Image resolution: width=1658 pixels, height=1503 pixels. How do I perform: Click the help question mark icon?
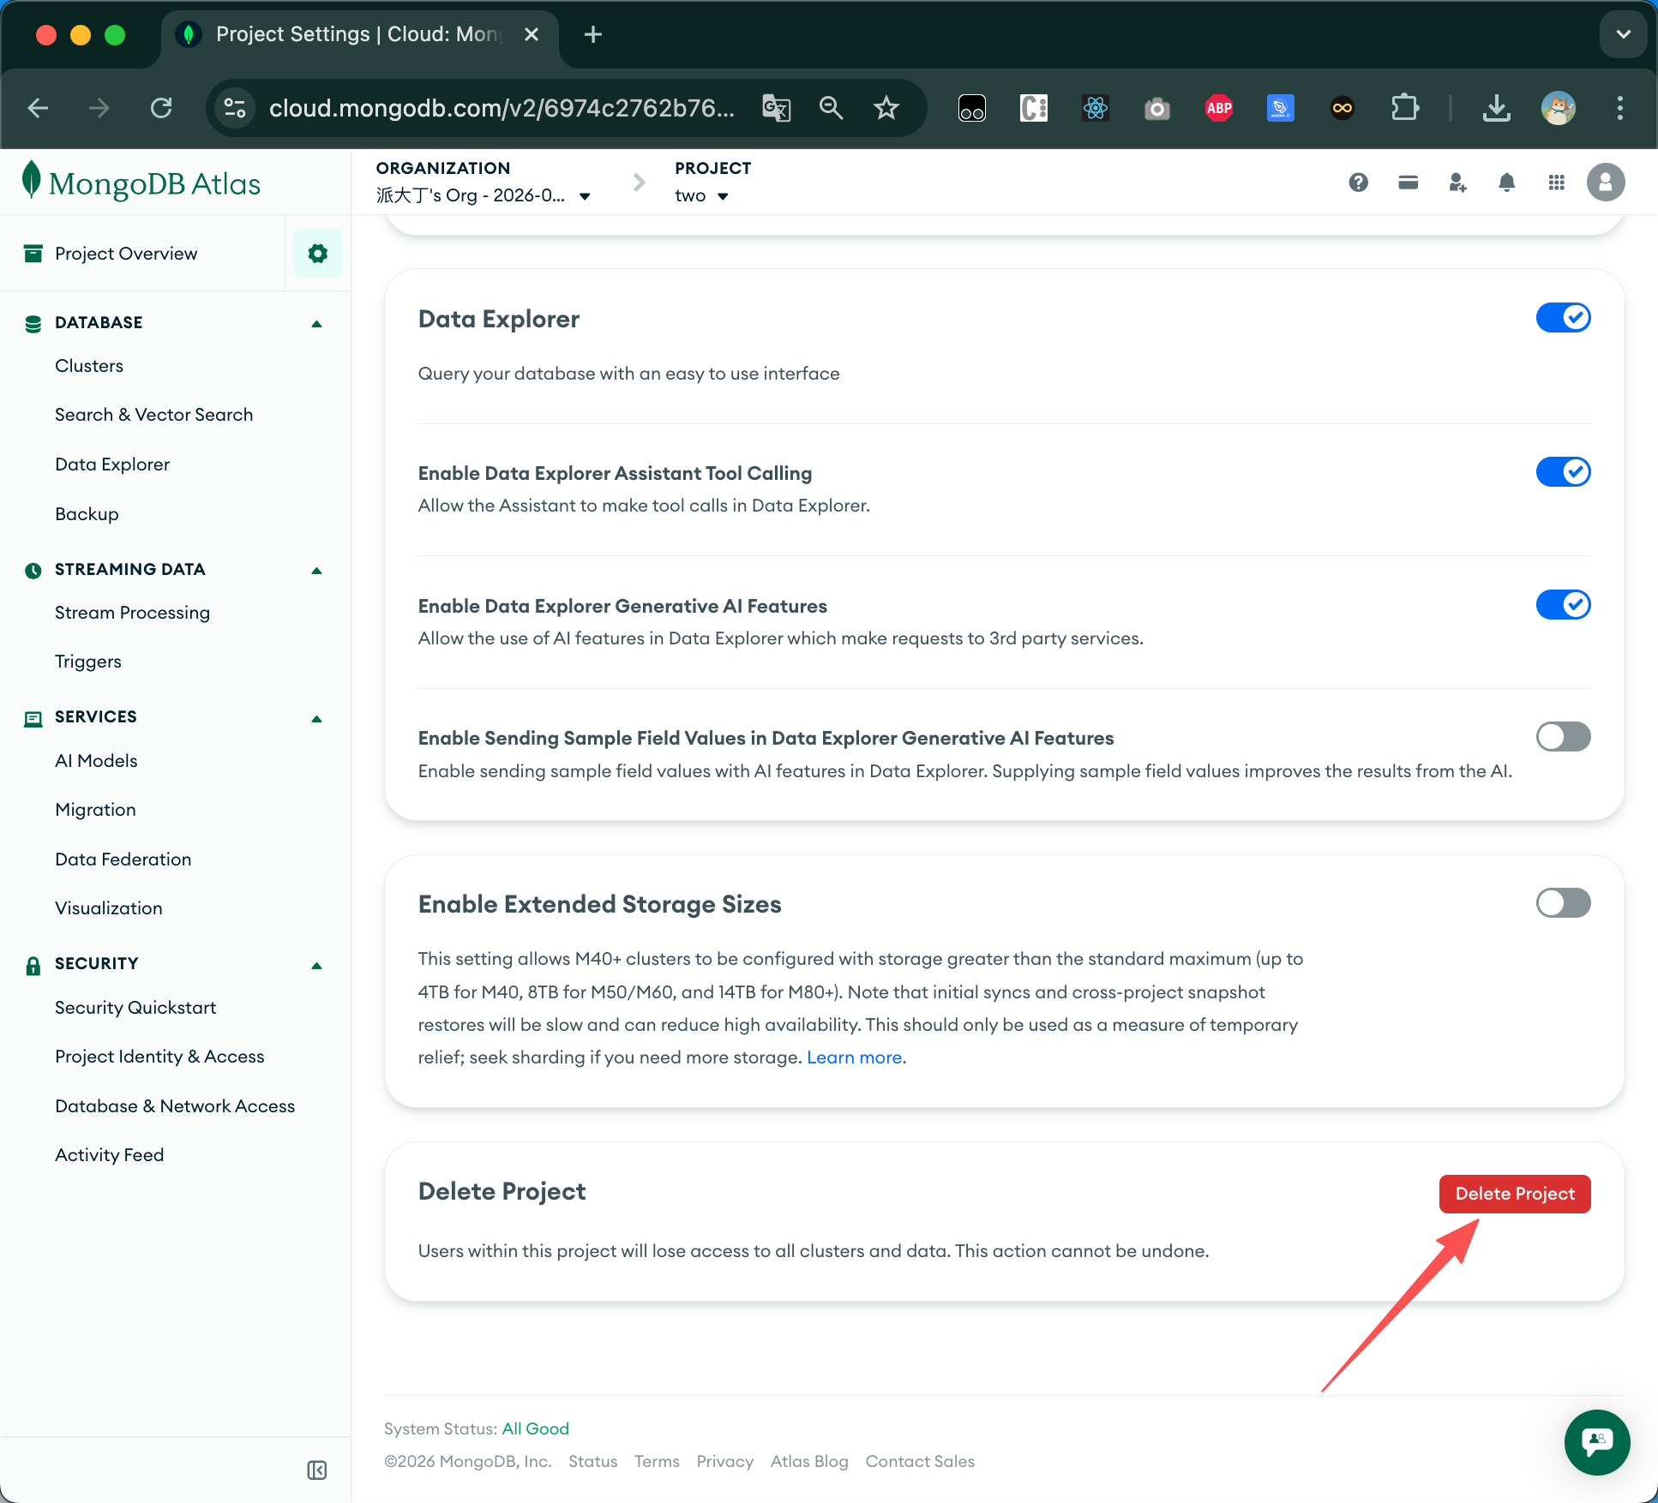click(x=1358, y=183)
